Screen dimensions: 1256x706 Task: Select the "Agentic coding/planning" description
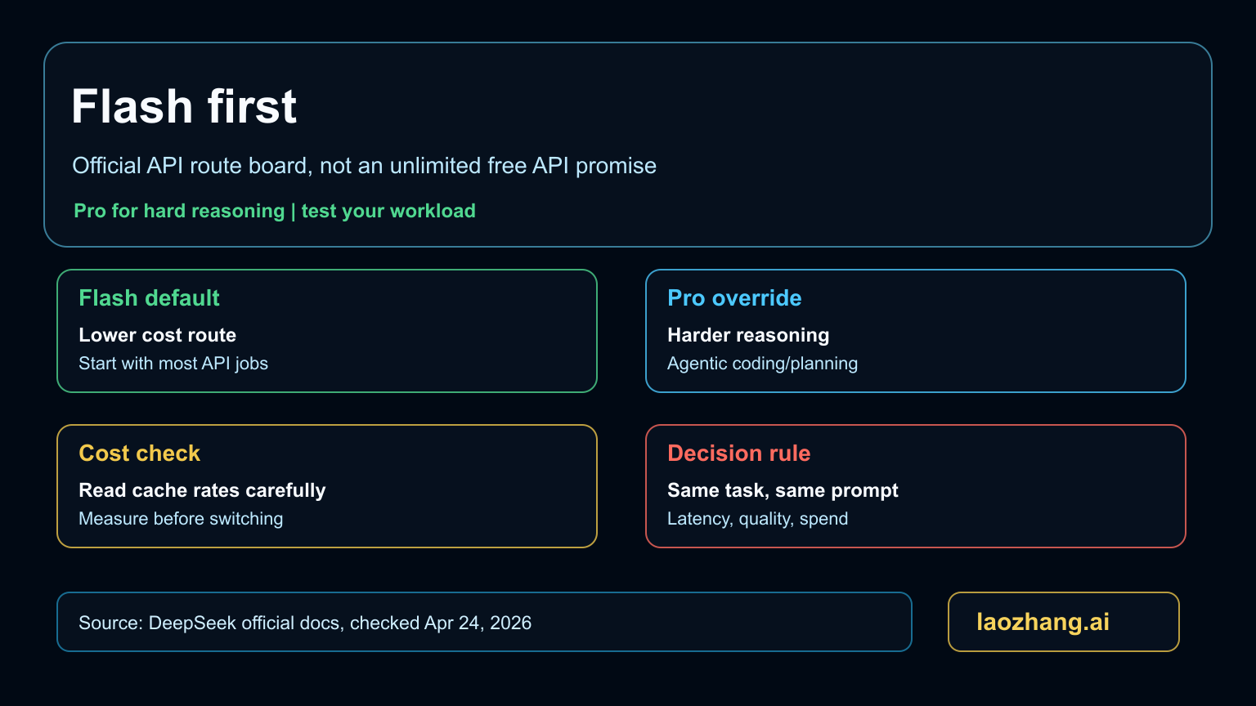762,364
